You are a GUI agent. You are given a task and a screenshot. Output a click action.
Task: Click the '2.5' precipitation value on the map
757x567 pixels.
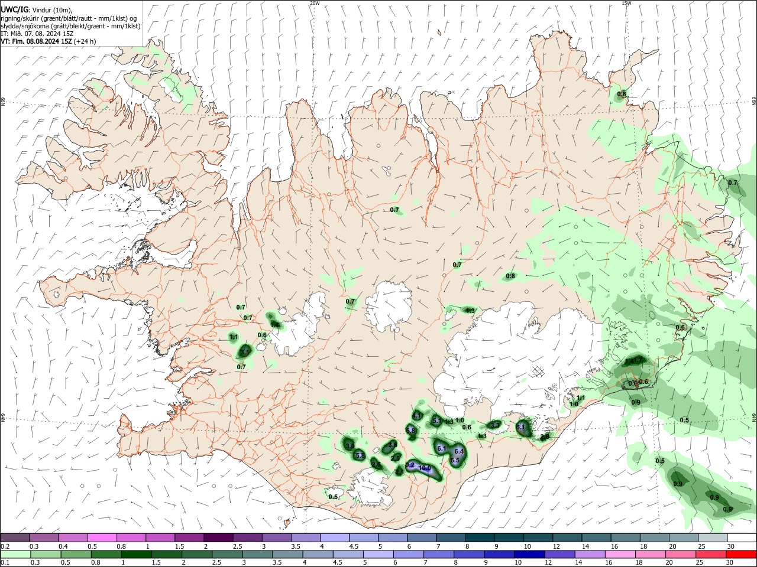(395, 458)
